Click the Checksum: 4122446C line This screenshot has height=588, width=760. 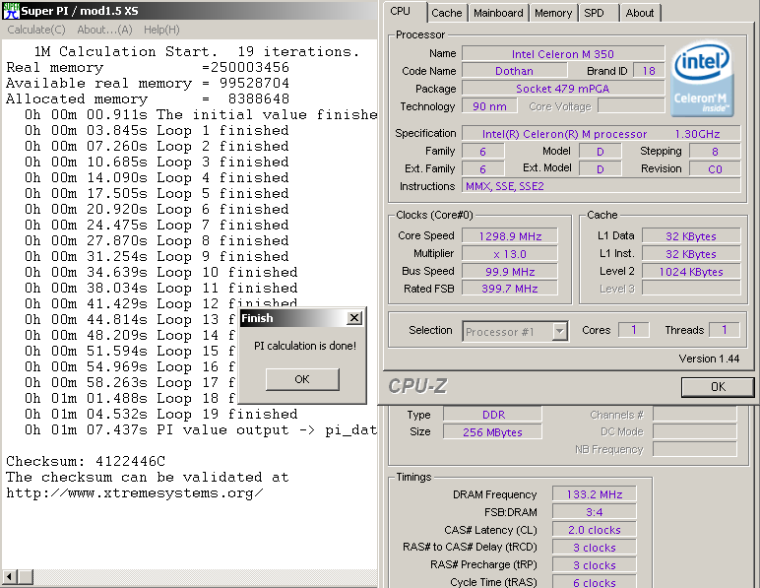pyautogui.click(x=86, y=461)
